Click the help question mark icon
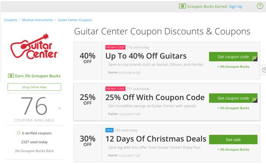The image size is (266, 164). [260, 6]
